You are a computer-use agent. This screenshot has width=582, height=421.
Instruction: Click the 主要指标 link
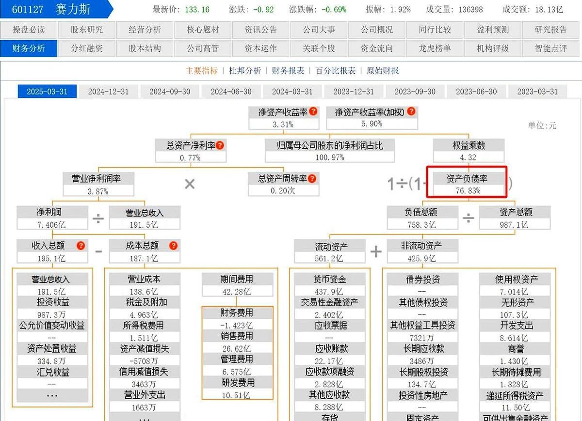[x=202, y=71]
